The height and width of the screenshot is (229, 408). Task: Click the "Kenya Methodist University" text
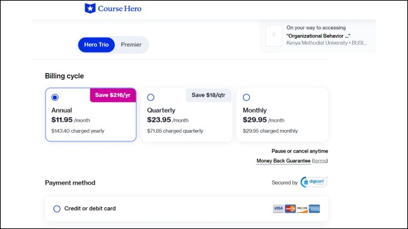317,43
